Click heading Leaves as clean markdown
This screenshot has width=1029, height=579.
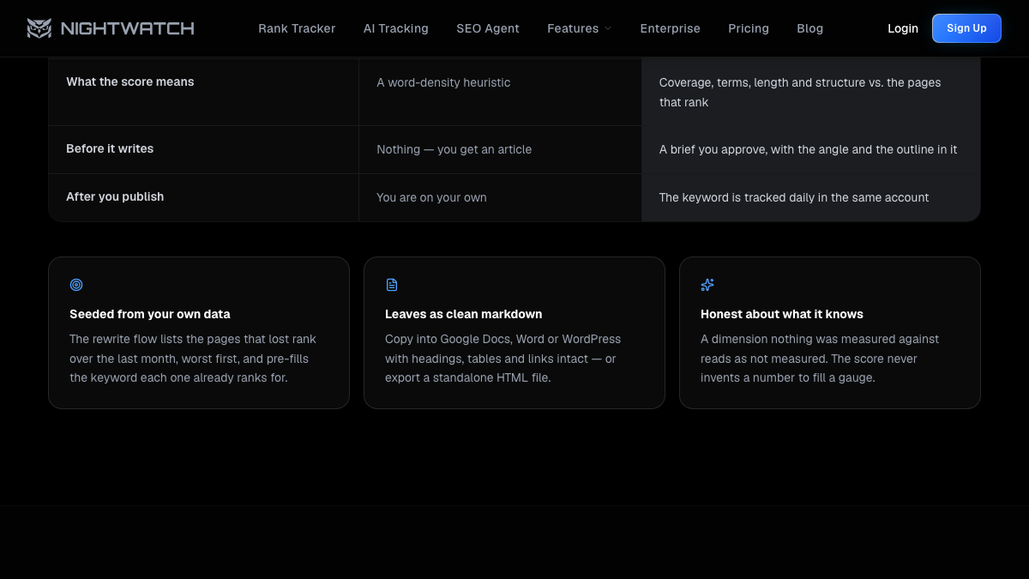[x=464, y=314]
